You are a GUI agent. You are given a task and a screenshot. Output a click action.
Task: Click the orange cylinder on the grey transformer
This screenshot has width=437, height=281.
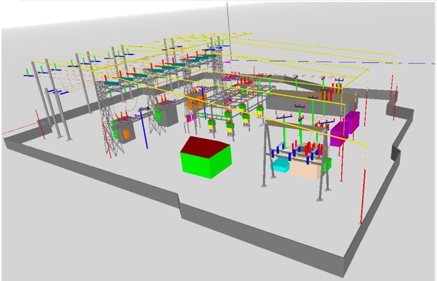pos(126,134)
